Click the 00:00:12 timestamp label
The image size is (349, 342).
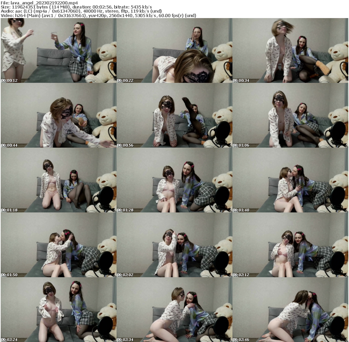[x=9, y=81]
